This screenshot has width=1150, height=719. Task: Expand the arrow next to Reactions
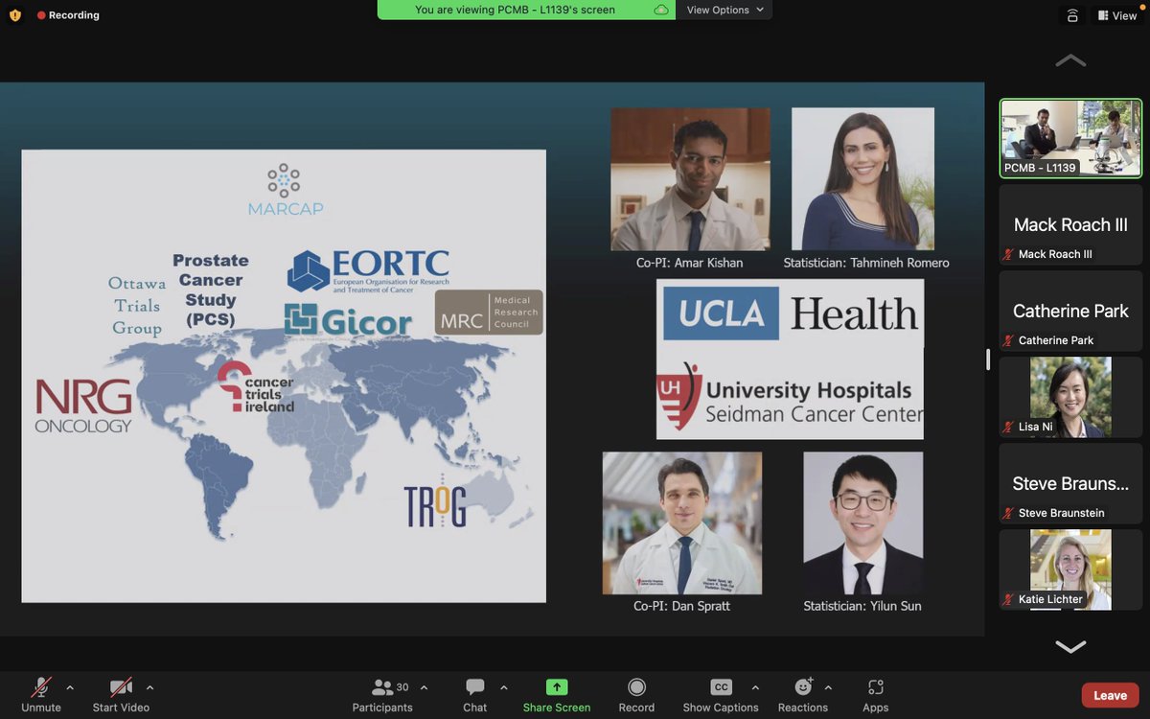pos(828,687)
